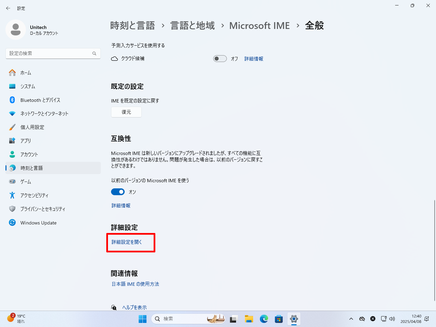Image resolution: width=436 pixels, height=327 pixels.
Task: Open the Windows Start button
Action: click(142, 319)
